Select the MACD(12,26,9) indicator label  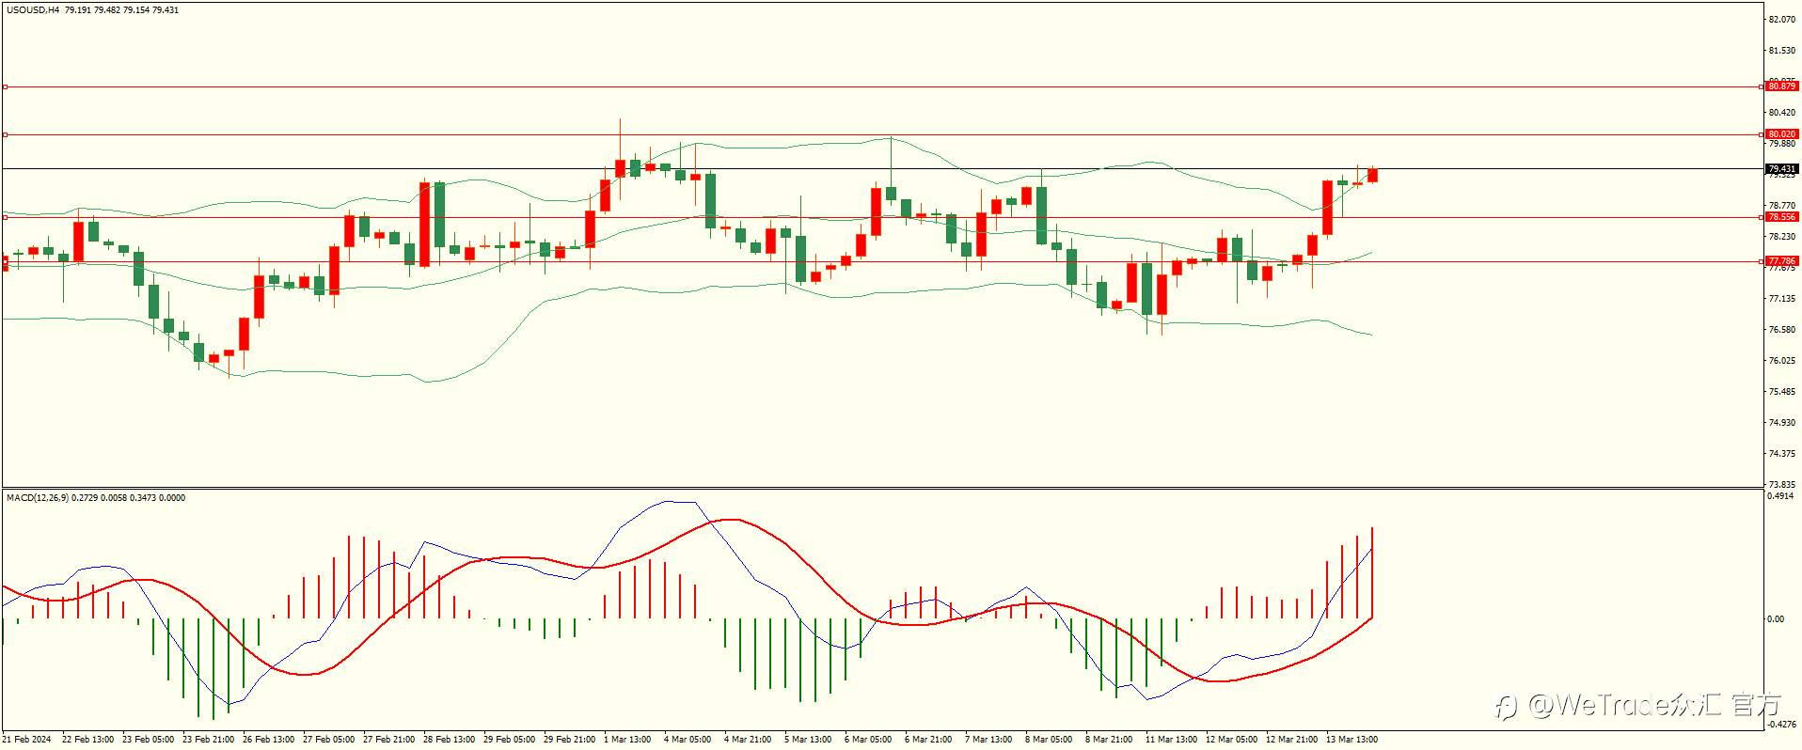click(37, 497)
